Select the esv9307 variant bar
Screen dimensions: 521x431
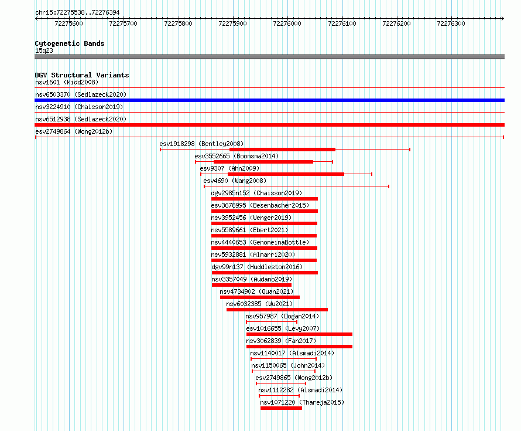tap(286, 174)
